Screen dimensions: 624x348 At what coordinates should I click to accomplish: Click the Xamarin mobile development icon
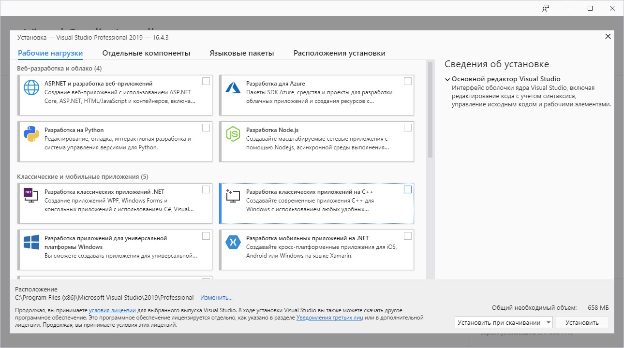233,242
